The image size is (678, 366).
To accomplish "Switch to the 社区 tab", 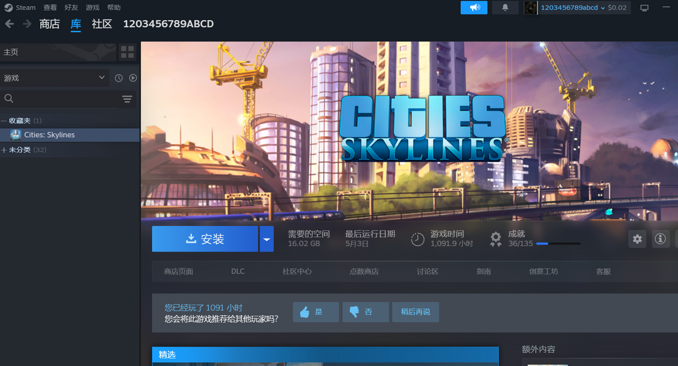I will [x=102, y=24].
